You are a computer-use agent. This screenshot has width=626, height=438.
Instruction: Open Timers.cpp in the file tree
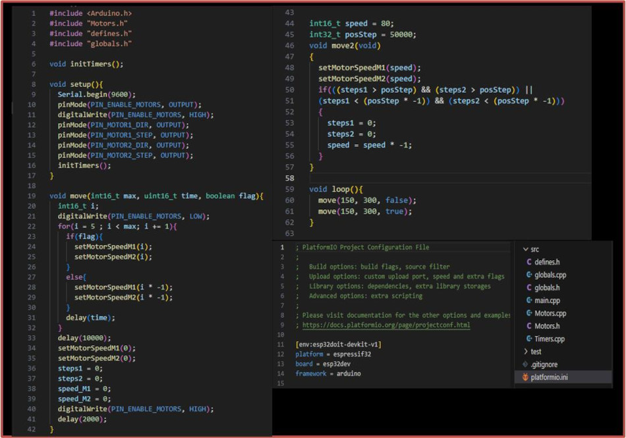point(550,339)
